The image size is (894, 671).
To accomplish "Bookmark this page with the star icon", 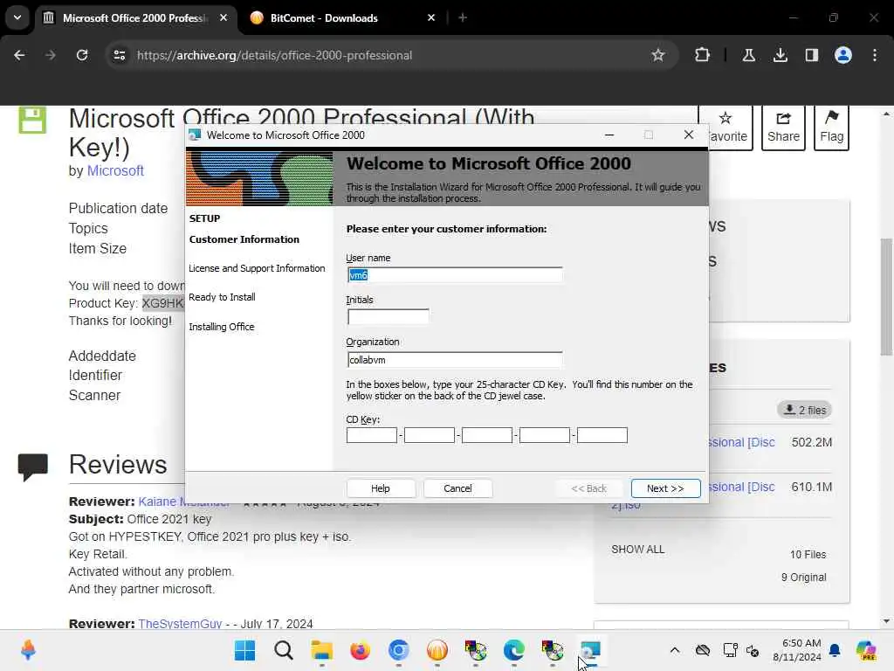I will coord(658,55).
